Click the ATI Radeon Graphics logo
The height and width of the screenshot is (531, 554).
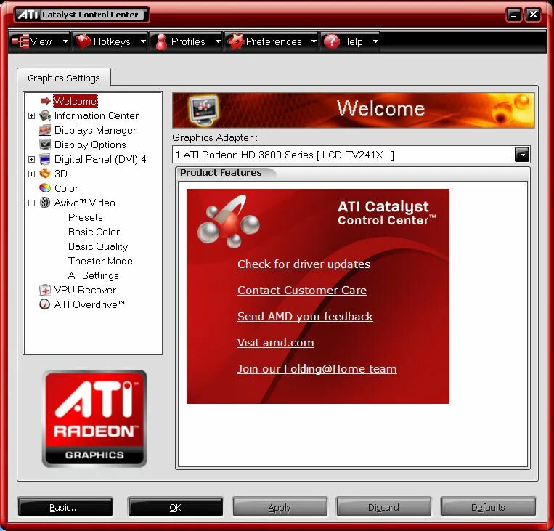(x=94, y=418)
